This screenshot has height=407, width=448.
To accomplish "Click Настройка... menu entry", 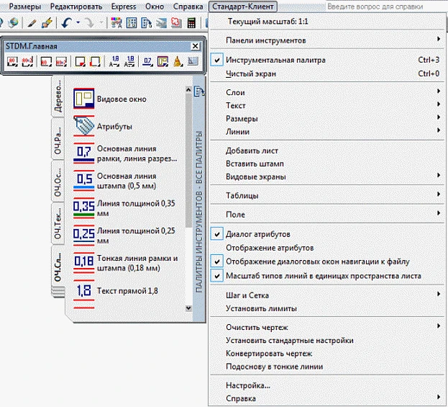I will (247, 386).
